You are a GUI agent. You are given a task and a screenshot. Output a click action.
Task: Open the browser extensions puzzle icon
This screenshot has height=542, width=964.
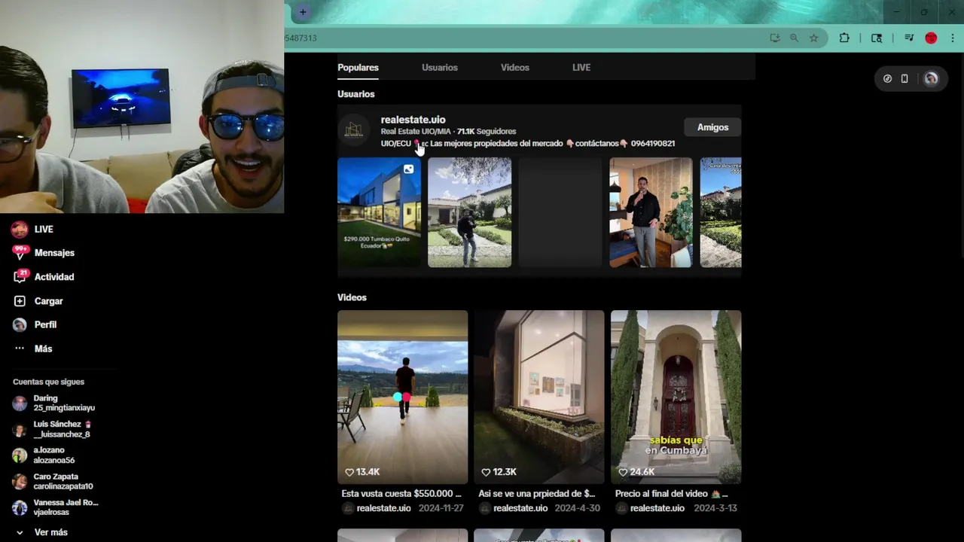tap(844, 38)
